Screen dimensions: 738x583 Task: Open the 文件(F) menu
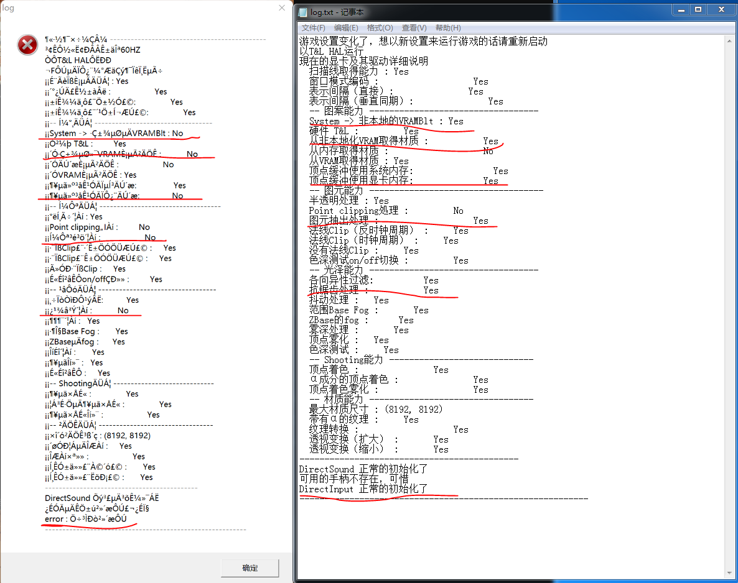pyautogui.click(x=313, y=28)
